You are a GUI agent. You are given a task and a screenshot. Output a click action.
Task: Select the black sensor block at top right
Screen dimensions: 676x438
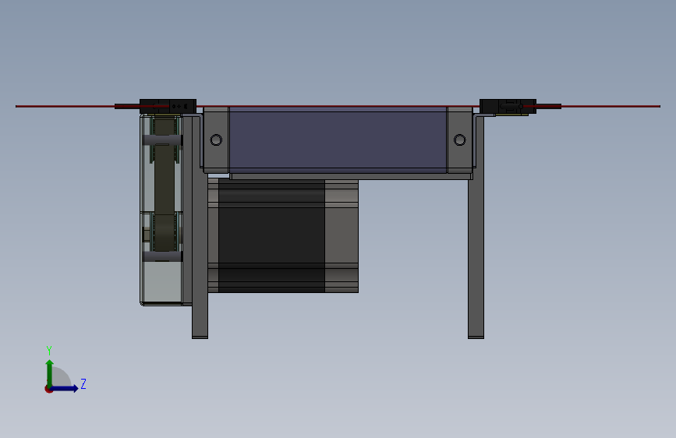click(x=508, y=107)
